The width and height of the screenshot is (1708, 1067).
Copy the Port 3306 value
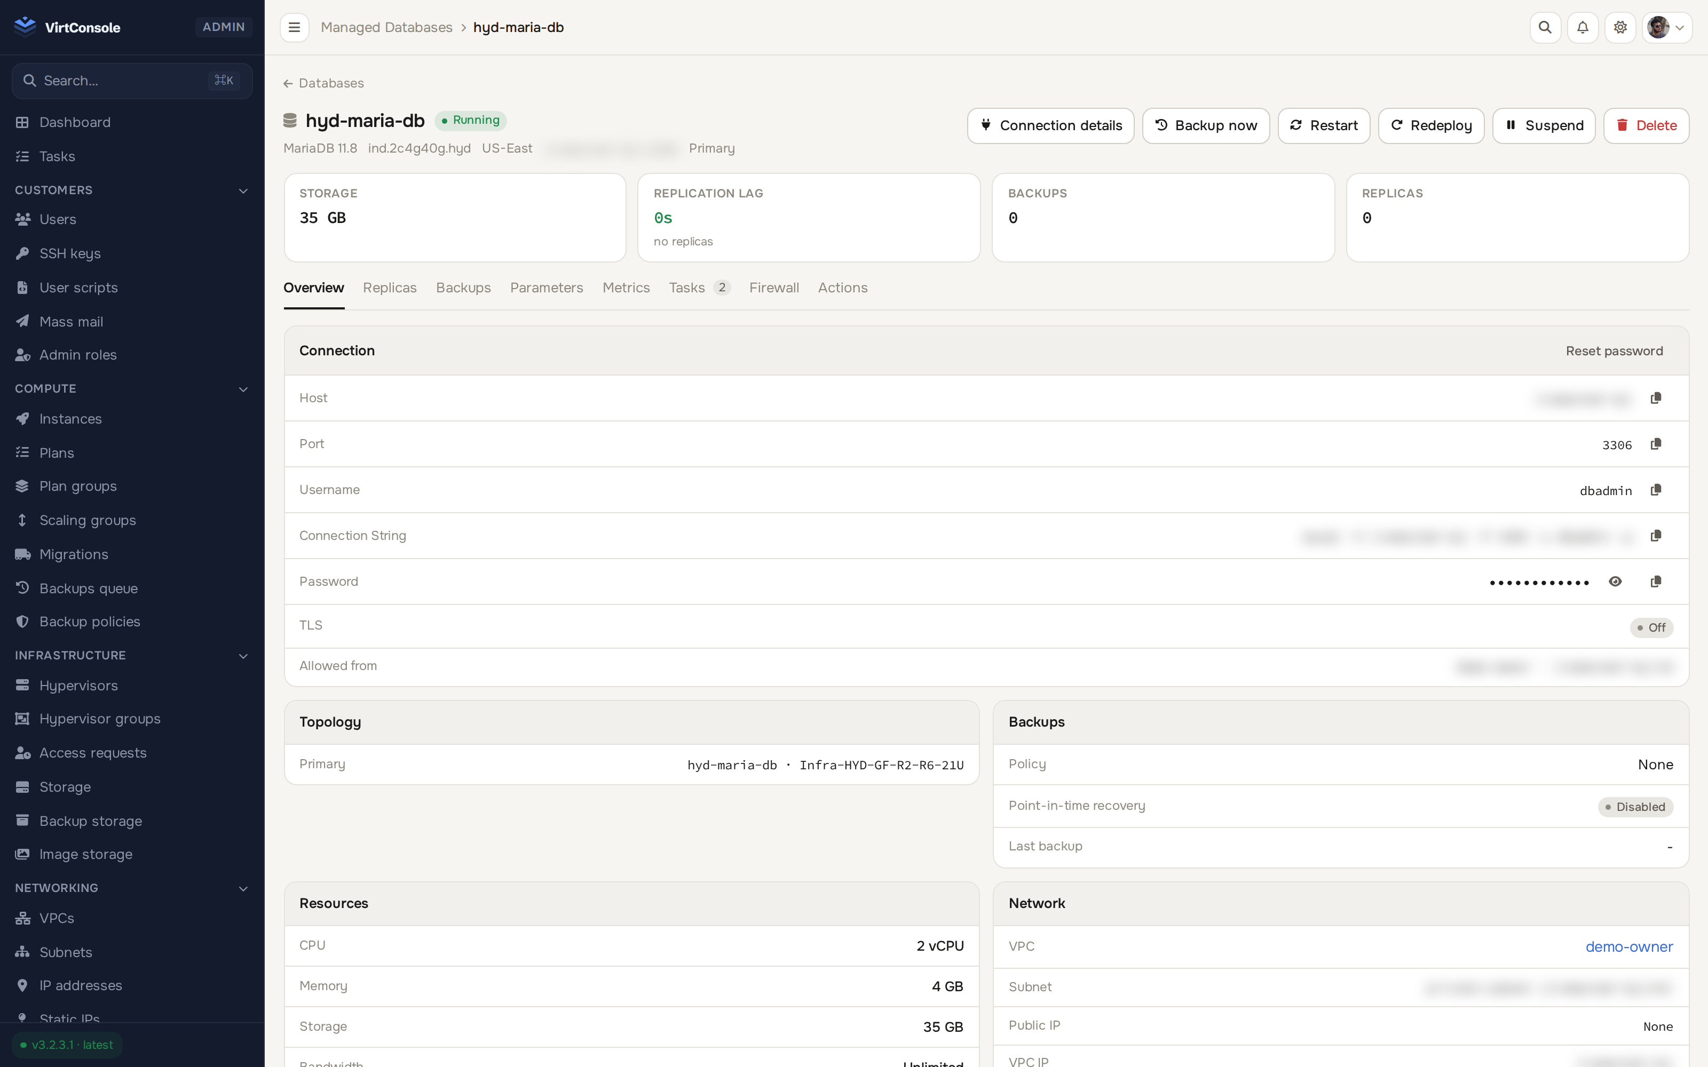click(x=1656, y=444)
